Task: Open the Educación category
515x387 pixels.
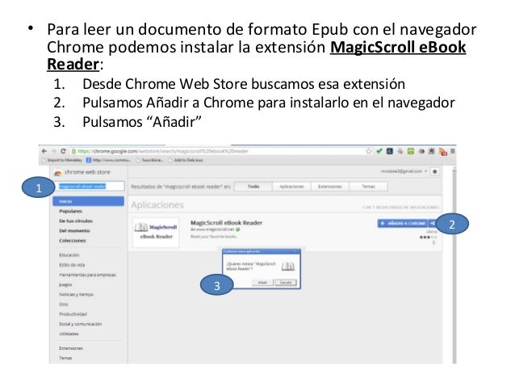Action: 69,255
